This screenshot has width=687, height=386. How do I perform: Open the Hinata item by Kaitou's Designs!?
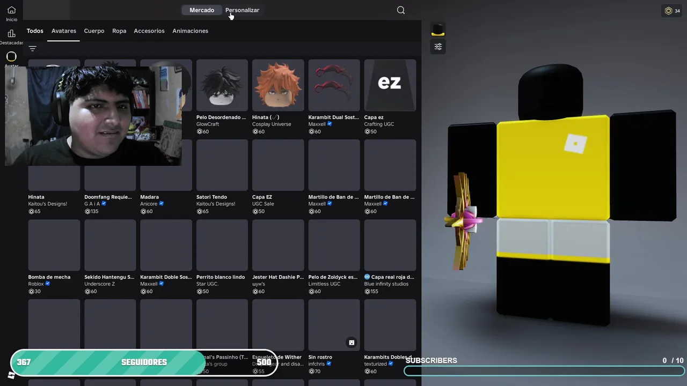[x=54, y=177]
